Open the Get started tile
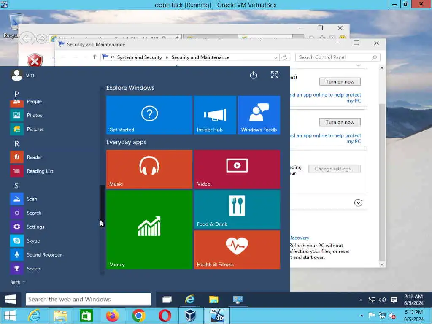432x324 pixels. tap(149, 115)
